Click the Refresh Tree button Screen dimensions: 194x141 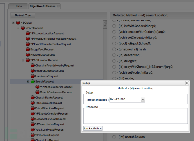[x=23, y=15]
